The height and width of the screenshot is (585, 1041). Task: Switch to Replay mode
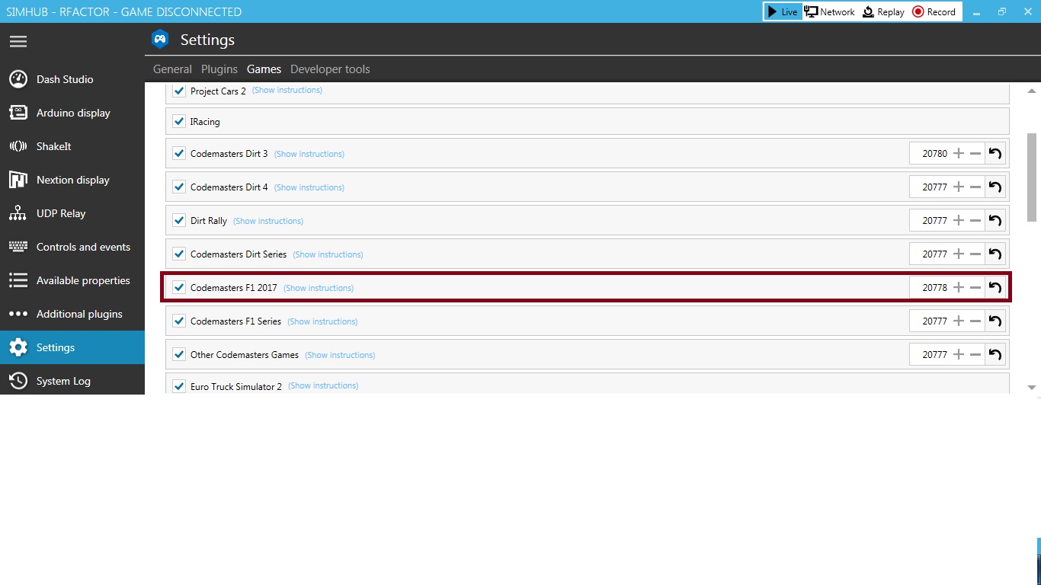tap(883, 11)
